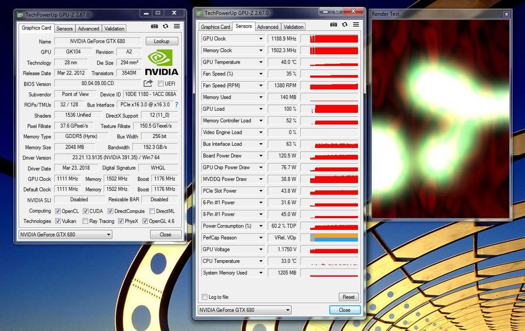Click Close button in Graphics Card window
525x331 pixels.
click(165, 234)
